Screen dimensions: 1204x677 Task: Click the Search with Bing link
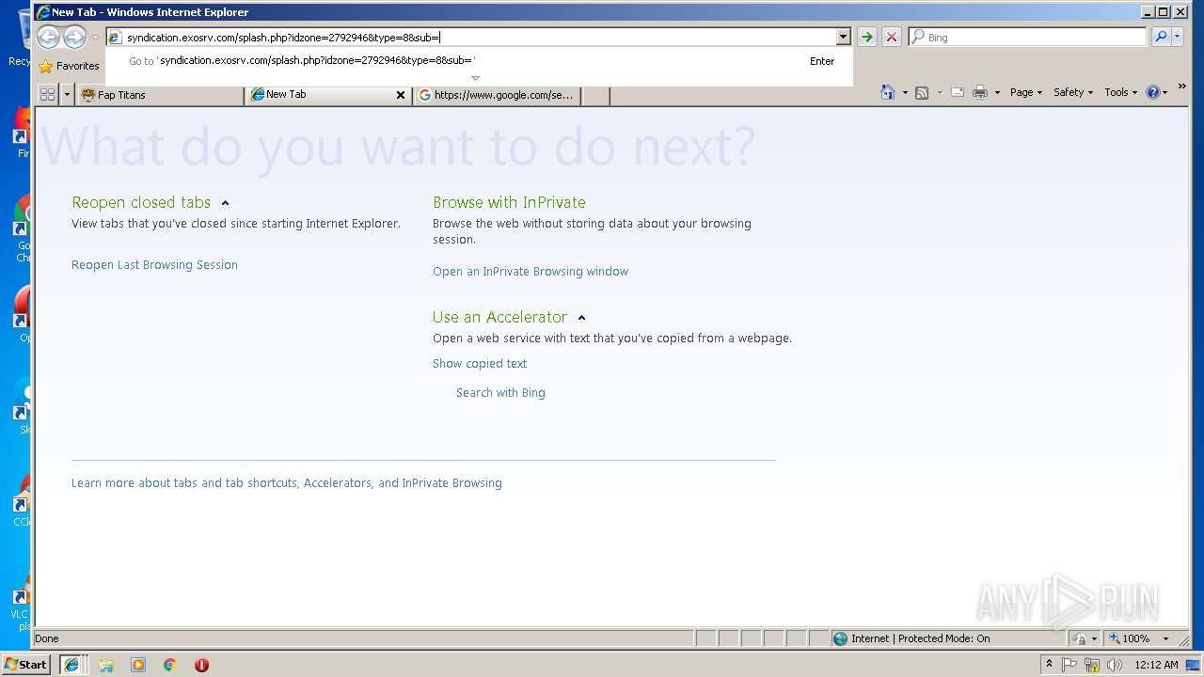click(500, 393)
